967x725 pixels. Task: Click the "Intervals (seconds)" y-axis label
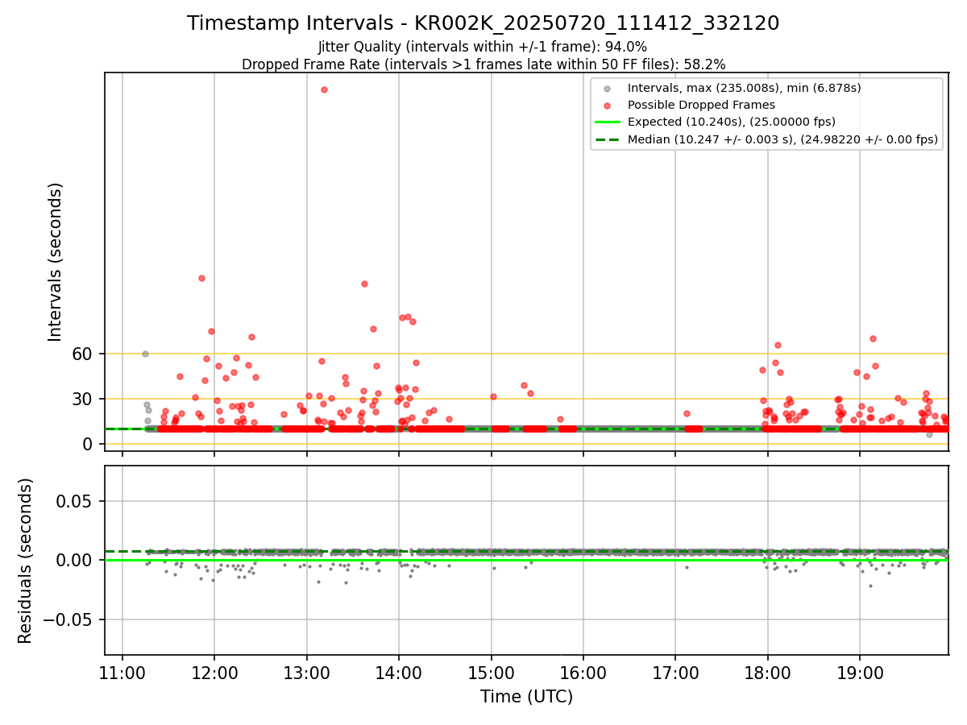point(56,262)
